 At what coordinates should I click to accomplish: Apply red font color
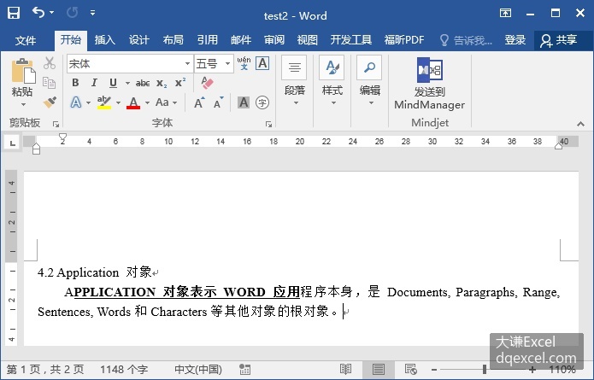click(x=133, y=102)
